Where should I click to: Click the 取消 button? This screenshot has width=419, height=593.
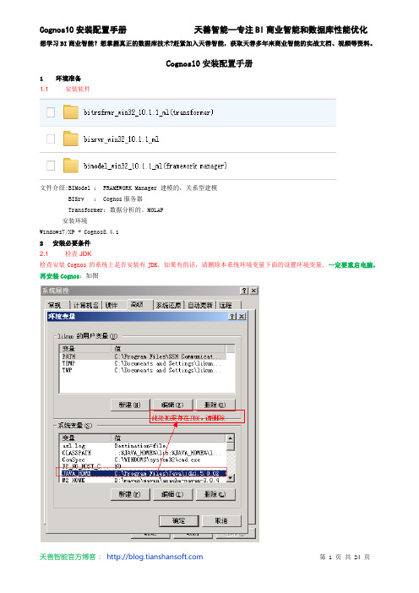[221, 520]
